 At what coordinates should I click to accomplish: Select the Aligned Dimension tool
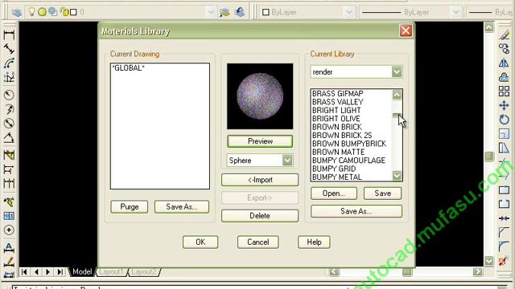9,49
